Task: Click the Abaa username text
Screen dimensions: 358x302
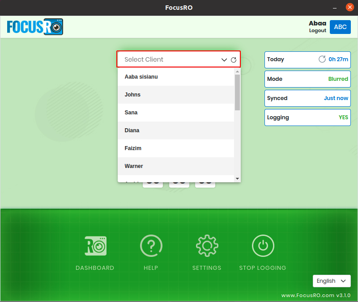Action: coord(317,23)
